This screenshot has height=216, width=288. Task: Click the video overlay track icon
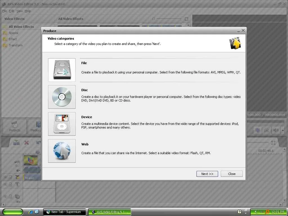coord(17,197)
